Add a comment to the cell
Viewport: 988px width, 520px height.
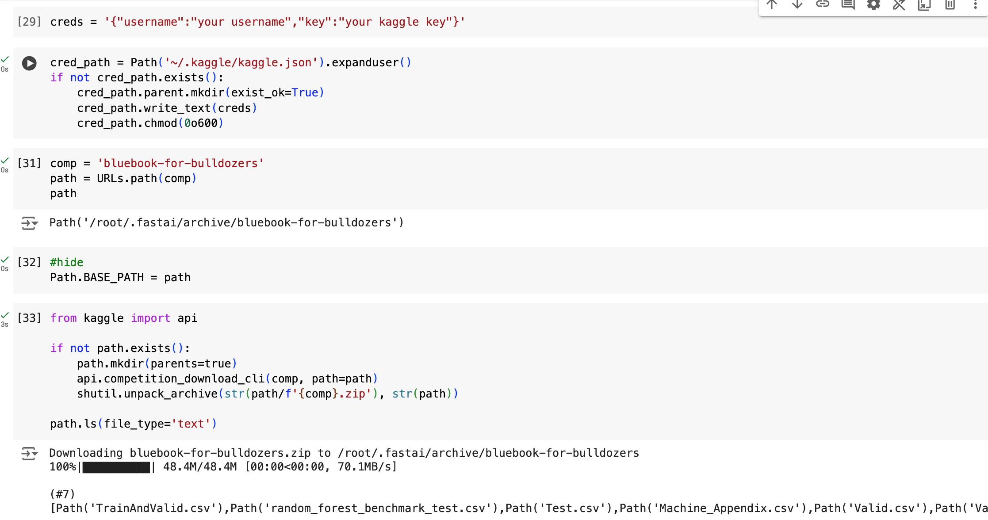point(847,5)
